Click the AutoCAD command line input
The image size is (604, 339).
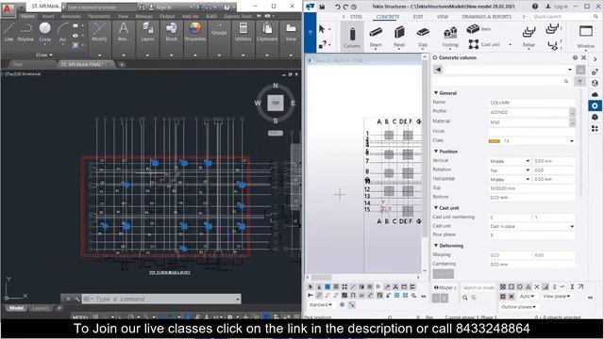tap(158, 299)
